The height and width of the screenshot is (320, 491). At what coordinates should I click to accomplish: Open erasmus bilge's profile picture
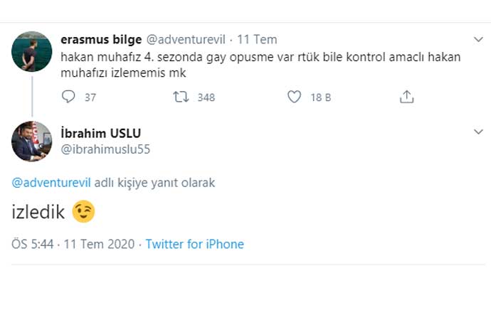click(32, 51)
